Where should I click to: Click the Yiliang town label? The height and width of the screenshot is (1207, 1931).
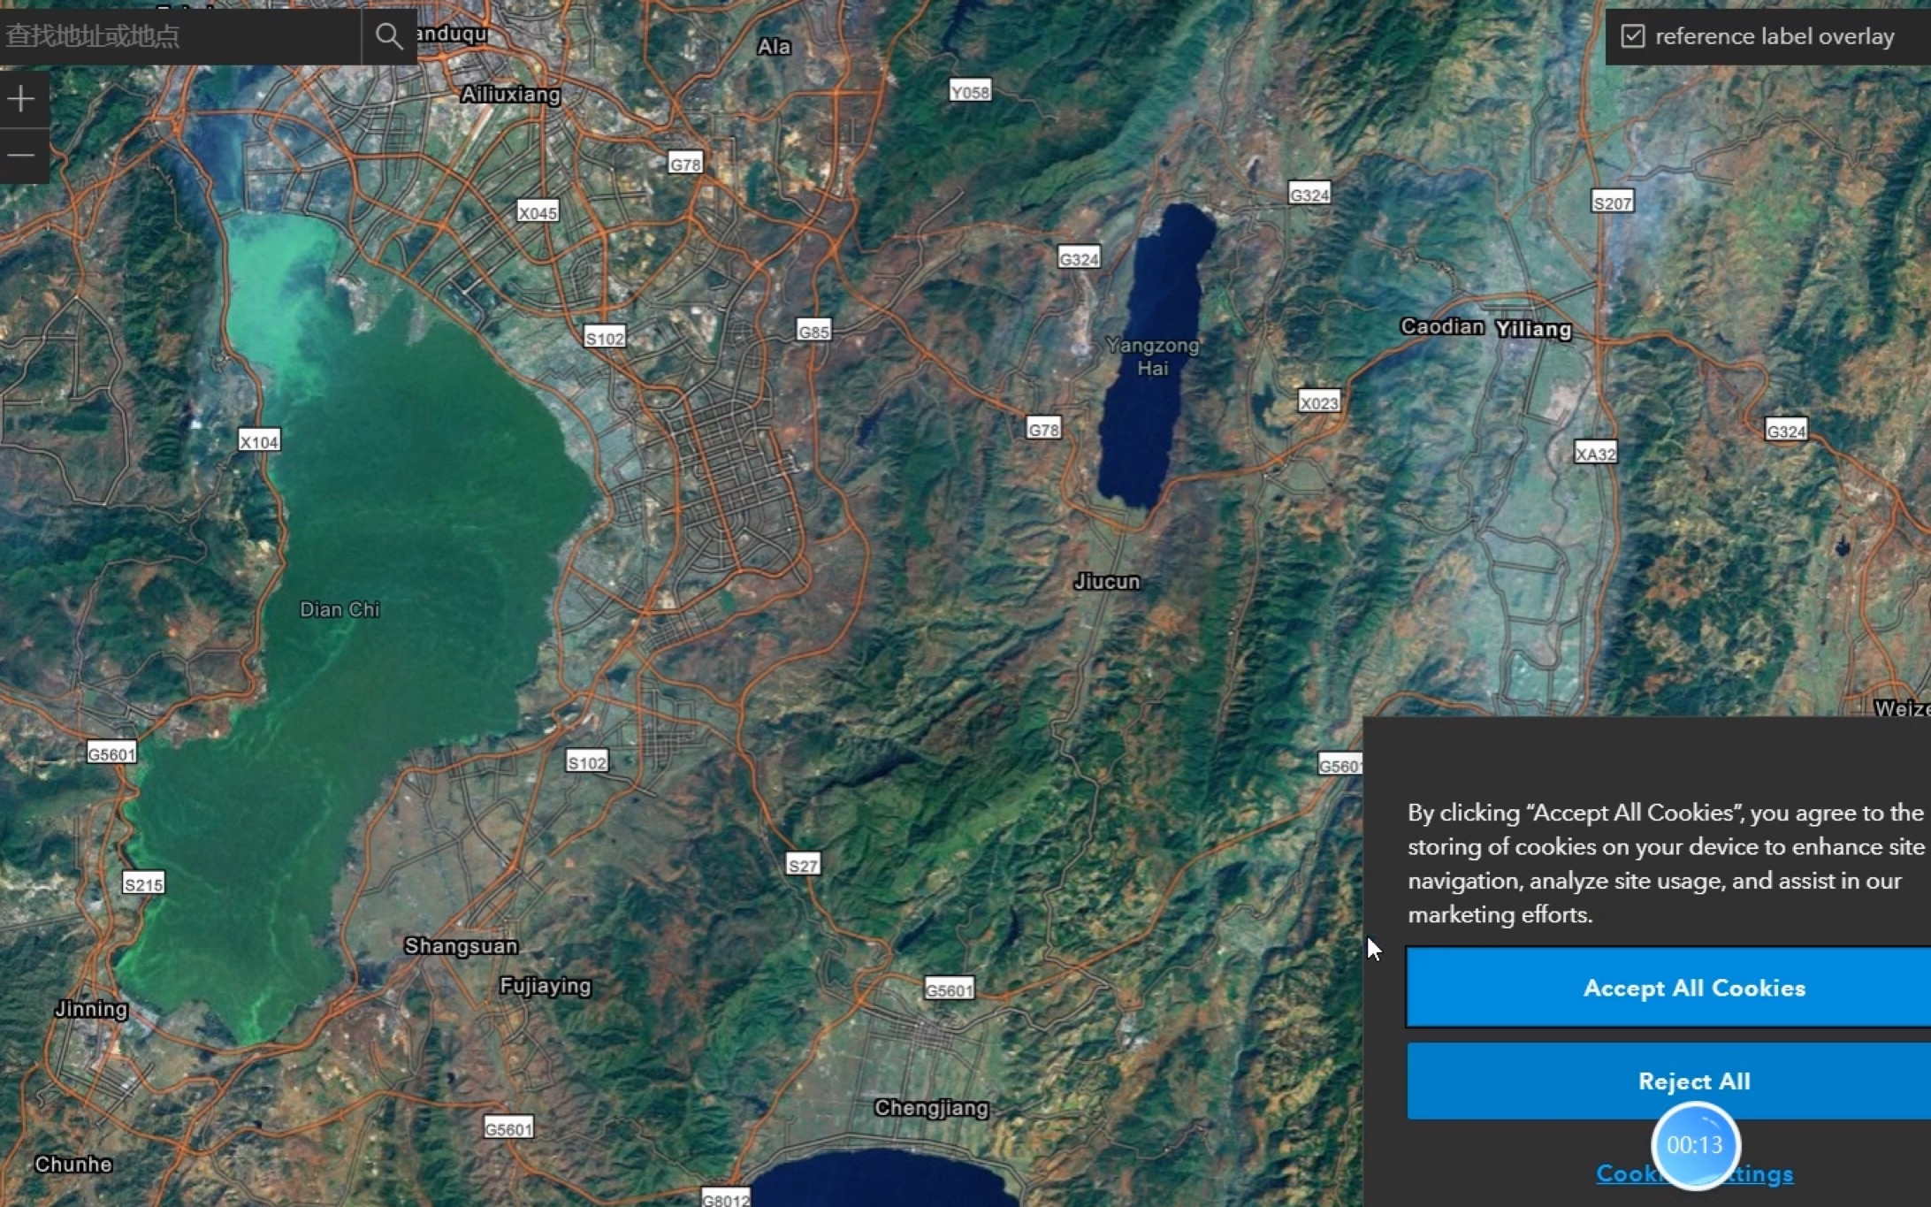1533,329
